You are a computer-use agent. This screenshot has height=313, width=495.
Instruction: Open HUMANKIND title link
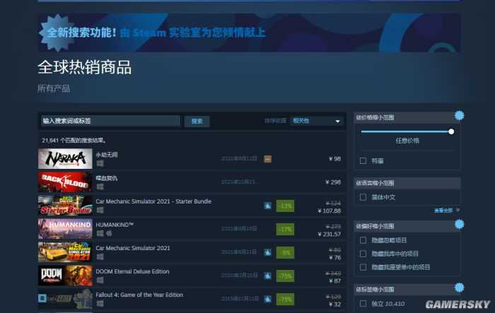click(115, 225)
